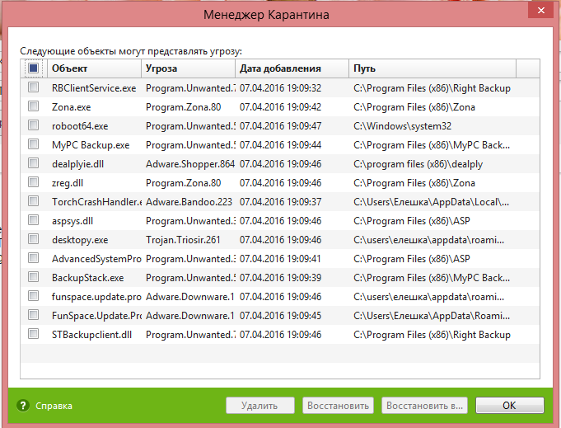Screen dimensions: 561x428
Task: Open the Справка help link
Action: [54, 406]
